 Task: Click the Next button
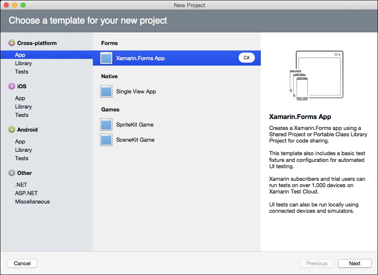354,263
